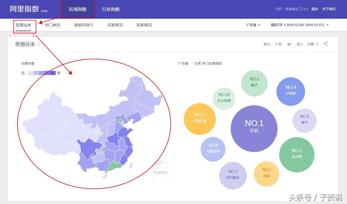This screenshot has width=347, height=204.
Task: Open the 区域指数 tab
Action: (78, 9)
